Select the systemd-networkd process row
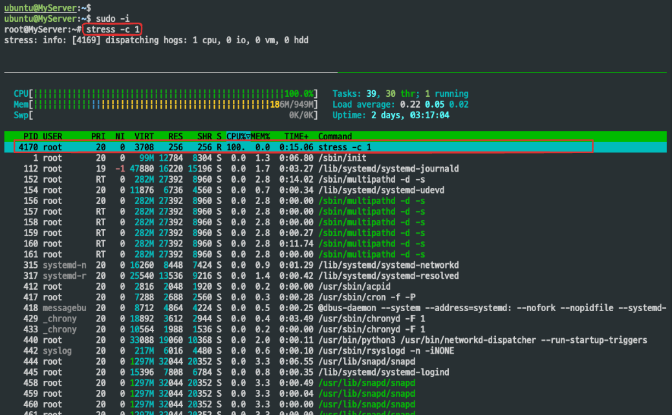The width and height of the screenshot is (672, 415). click(x=336, y=265)
